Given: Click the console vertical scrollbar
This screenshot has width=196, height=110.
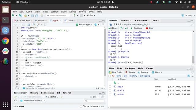Looking at the screenshot, I should tap(193, 59).
